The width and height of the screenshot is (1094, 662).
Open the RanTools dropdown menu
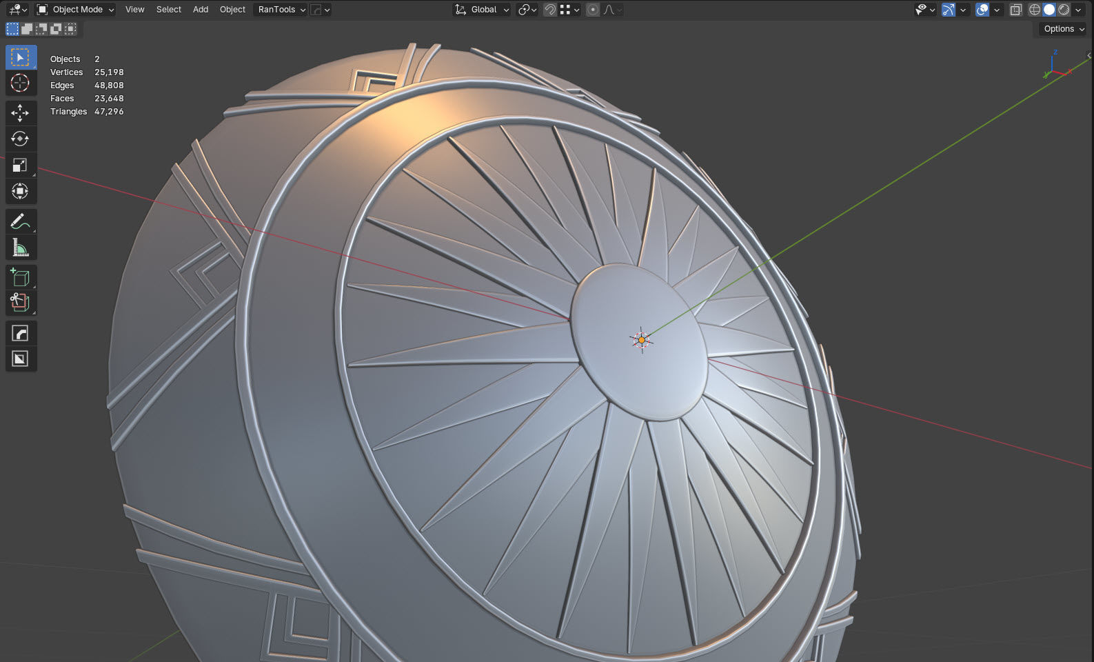coord(281,10)
